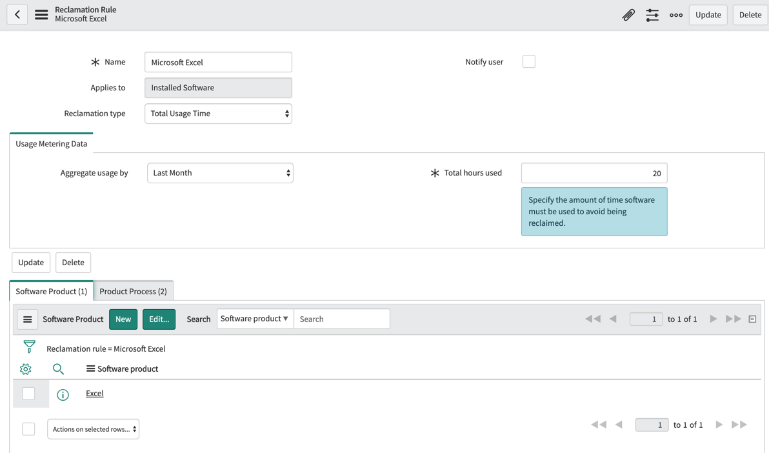769x453 pixels.
Task: Open the Software product column menu icon
Action: [90, 368]
